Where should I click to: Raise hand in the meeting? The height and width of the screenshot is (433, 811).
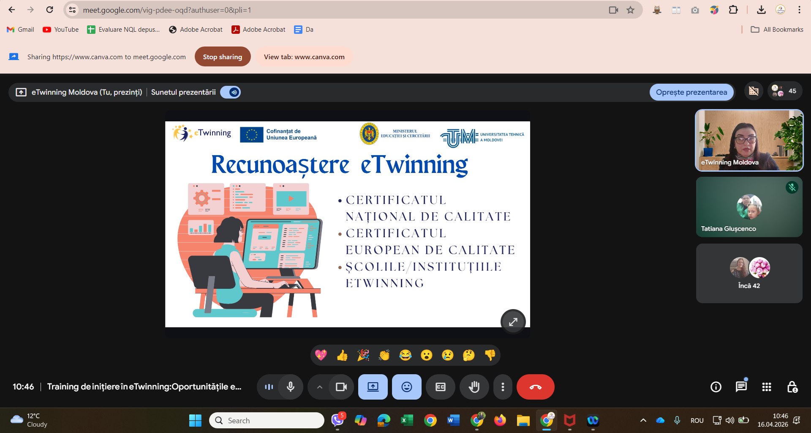tap(474, 387)
